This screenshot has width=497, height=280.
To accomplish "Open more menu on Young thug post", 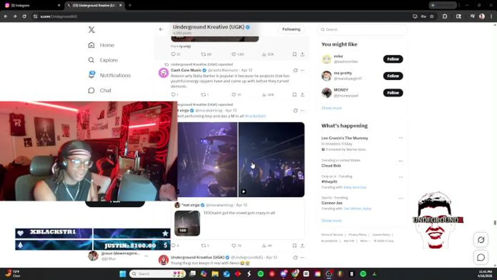I will tap(302, 257).
